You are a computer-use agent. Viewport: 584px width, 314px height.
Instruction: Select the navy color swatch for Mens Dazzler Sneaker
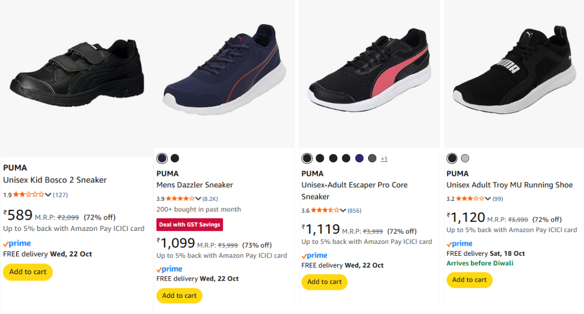coord(162,158)
